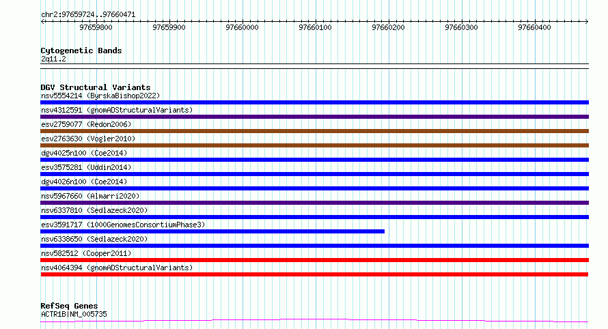Click ruler position 97660300
The height and width of the screenshot is (329, 608).
pyautogui.click(x=461, y=27)
